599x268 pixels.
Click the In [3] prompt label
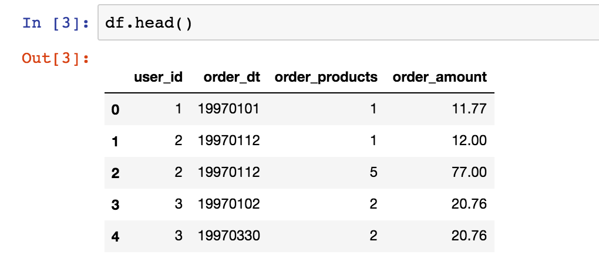coord(56,24)
